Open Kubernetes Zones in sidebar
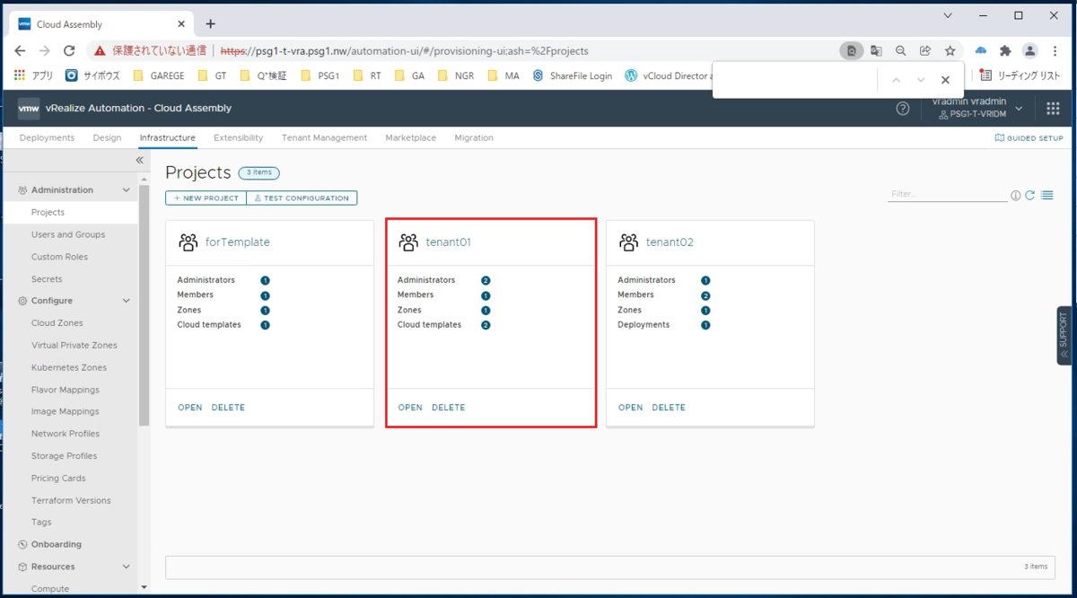1077x598 pixels. click(x=69, y=367)
